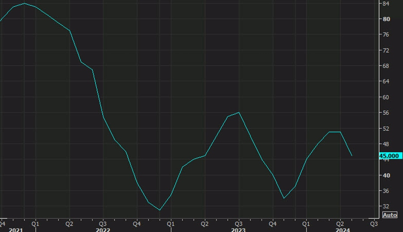Click the 64 y-axis value
Image resolution: width=403 pixels, height=232 pixels.
pyautogui.click(x=386, y=82)
